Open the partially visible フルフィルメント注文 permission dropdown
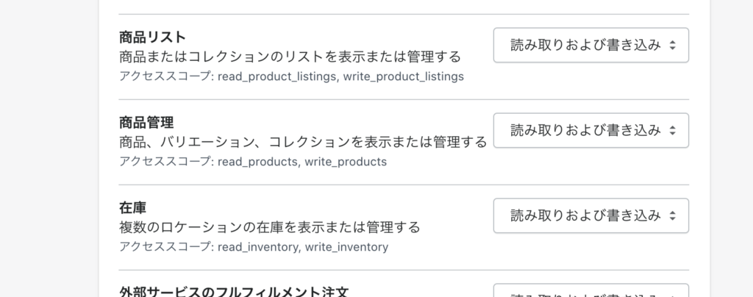 point(590,291)
